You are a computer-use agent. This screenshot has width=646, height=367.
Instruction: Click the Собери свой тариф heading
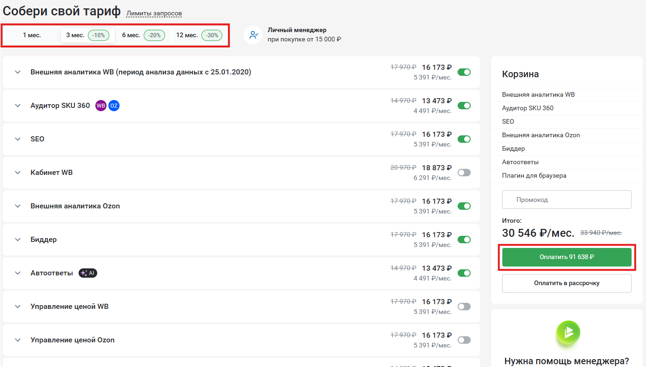62,12
